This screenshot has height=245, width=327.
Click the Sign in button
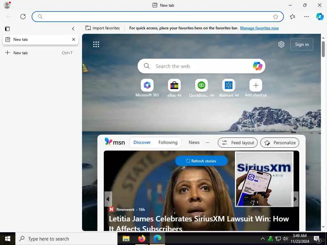301,44
